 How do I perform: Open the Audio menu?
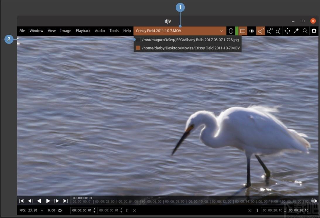pos(100,31)
